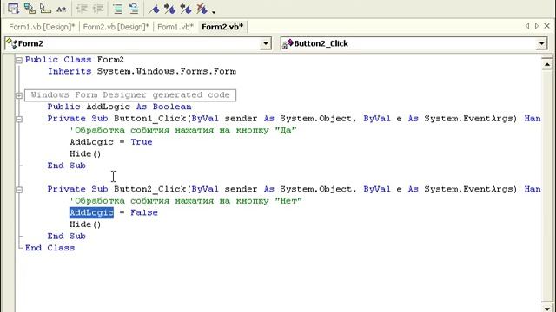Open the Button2_Click method dropdown
Image resolution: width=556 pixels, height=312 pixels.
coord(541,43)
